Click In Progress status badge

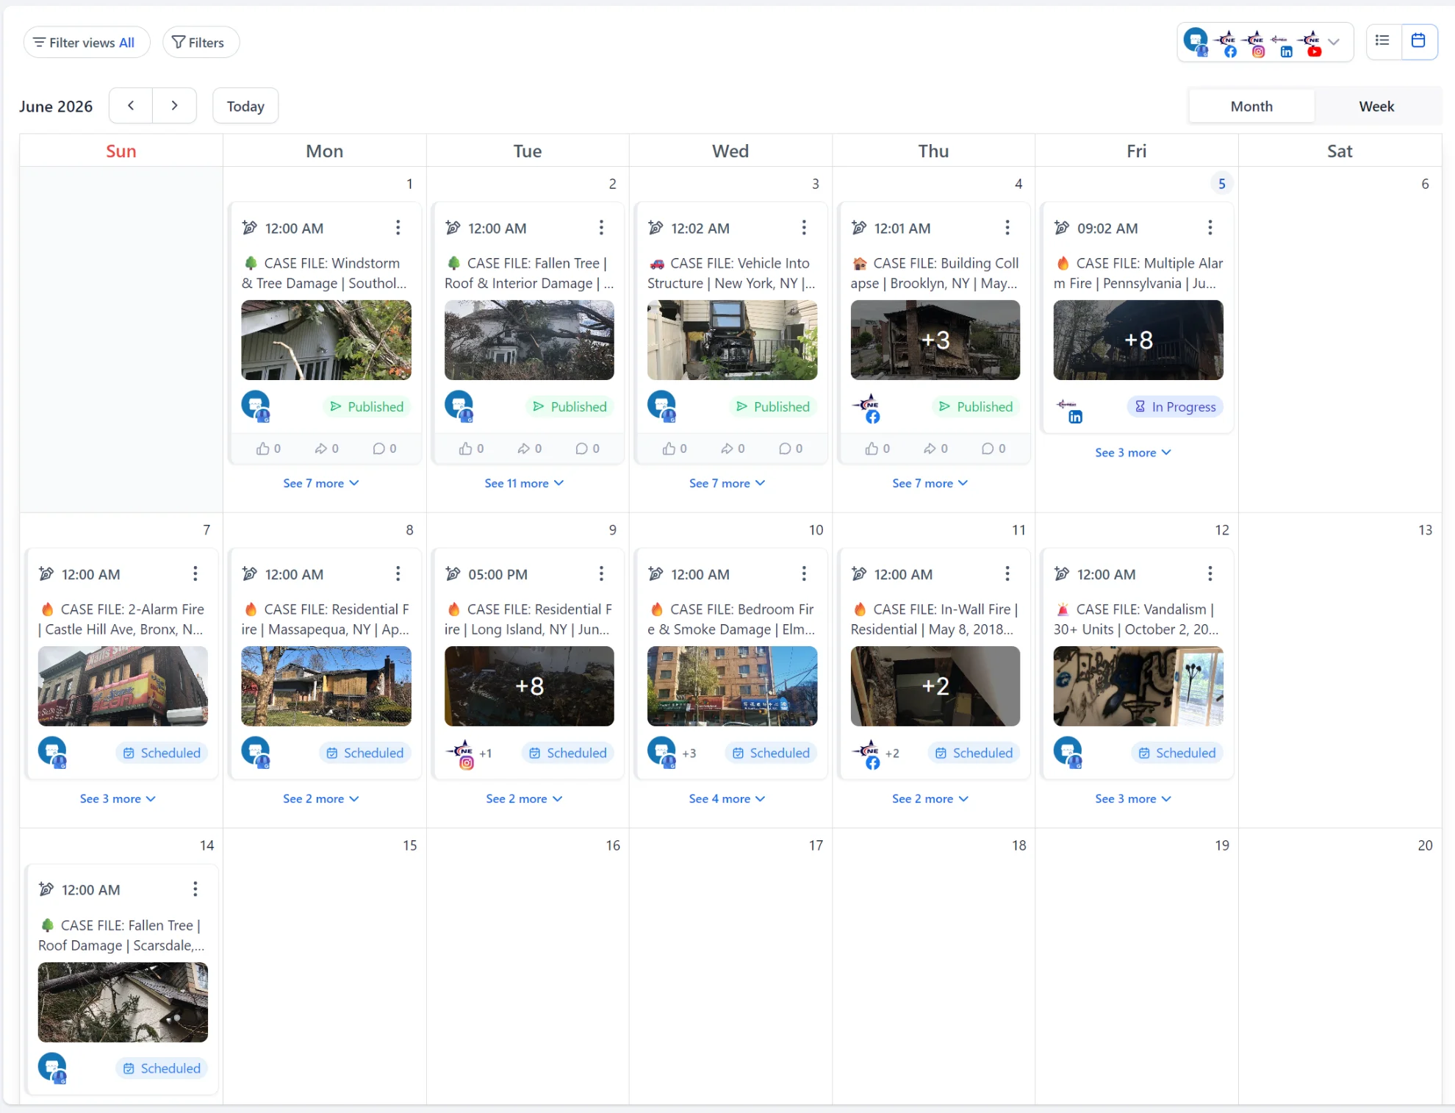pos(1175,407)
